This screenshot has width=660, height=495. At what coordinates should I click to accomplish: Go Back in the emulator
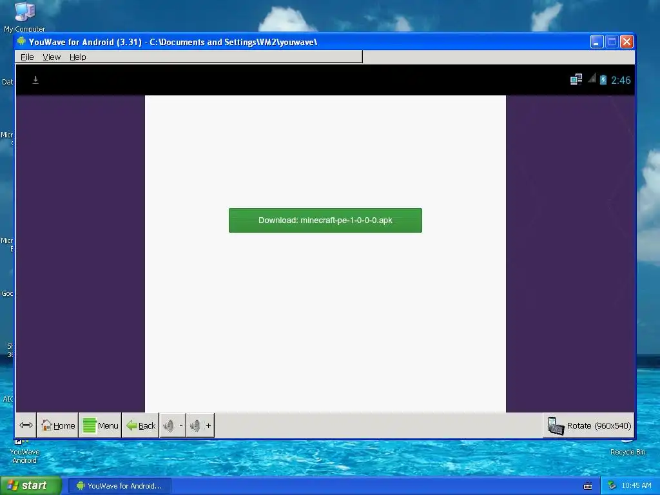point(141,425)
